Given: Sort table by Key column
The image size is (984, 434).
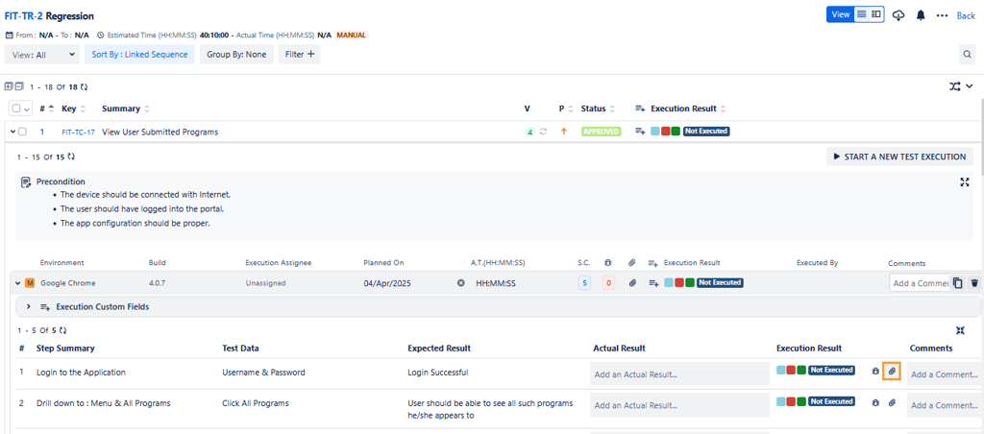Looking at the screenshot, I should 83,108.
